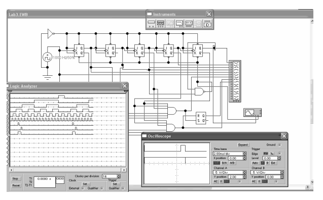Select the first JK flip-flop on the left
323x200 pixels.
[x=79, y=51]
